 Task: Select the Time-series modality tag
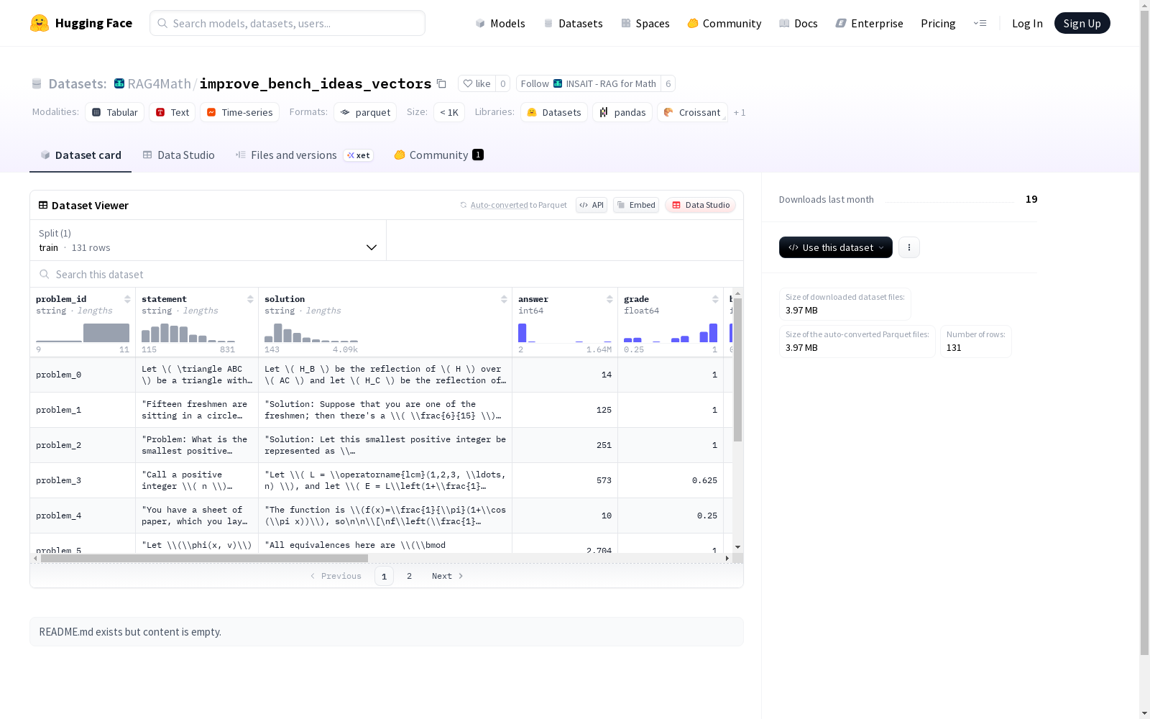(240, 112)
